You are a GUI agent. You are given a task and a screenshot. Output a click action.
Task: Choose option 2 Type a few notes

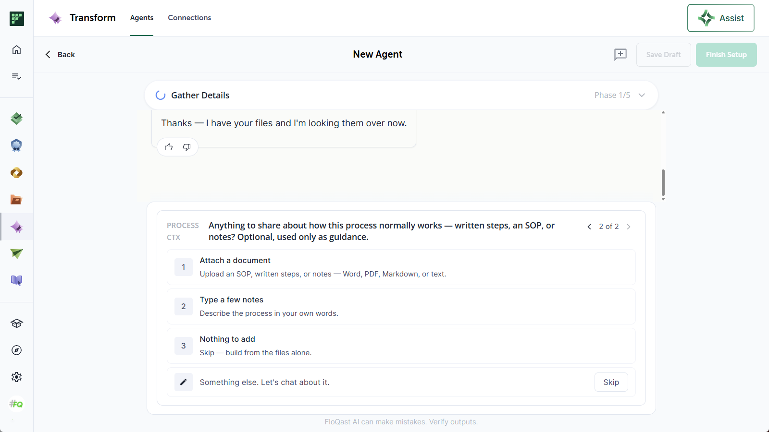click(401, 307)
